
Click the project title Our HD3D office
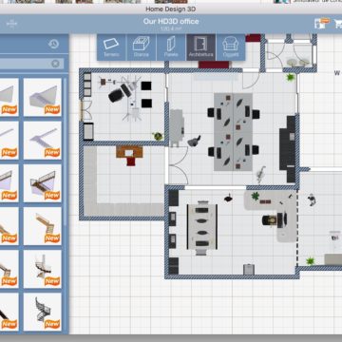pos(171,21)
